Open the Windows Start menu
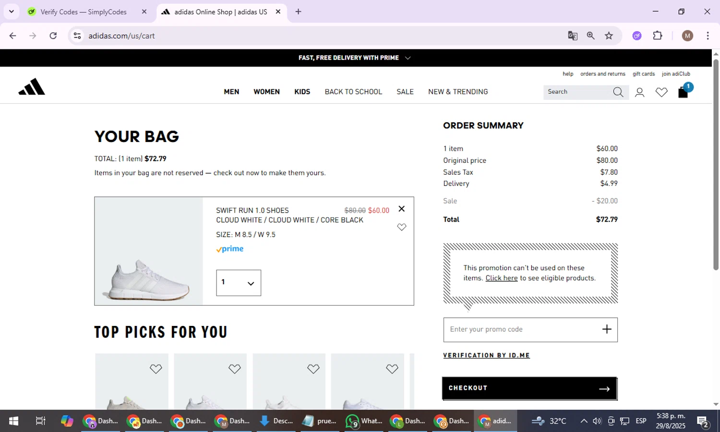Screen dimensions: 720x432 pyautogui.click(x=13, y=421)
